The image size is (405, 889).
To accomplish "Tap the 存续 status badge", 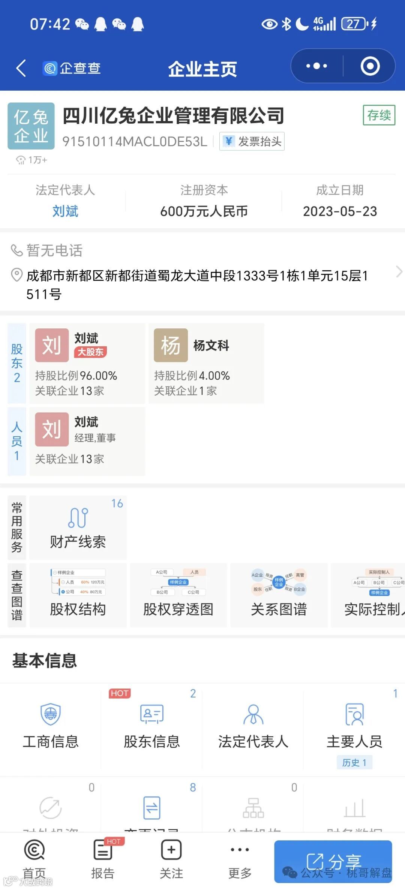I will pyautogui.click(x=379, y=115).
